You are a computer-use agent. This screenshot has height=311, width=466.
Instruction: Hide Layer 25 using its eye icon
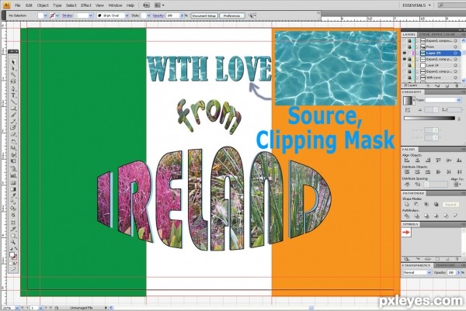(404, 53)
